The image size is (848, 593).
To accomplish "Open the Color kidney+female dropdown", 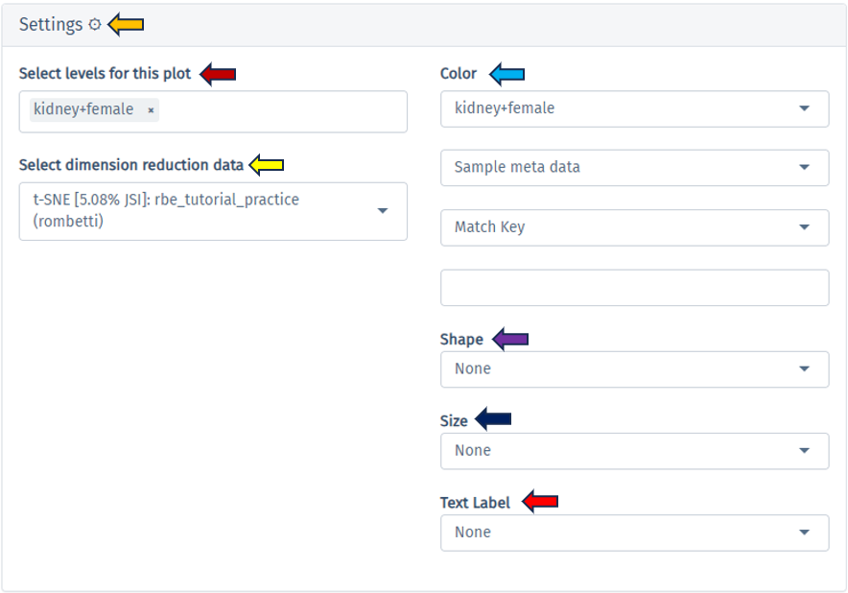I will point(634,108).
